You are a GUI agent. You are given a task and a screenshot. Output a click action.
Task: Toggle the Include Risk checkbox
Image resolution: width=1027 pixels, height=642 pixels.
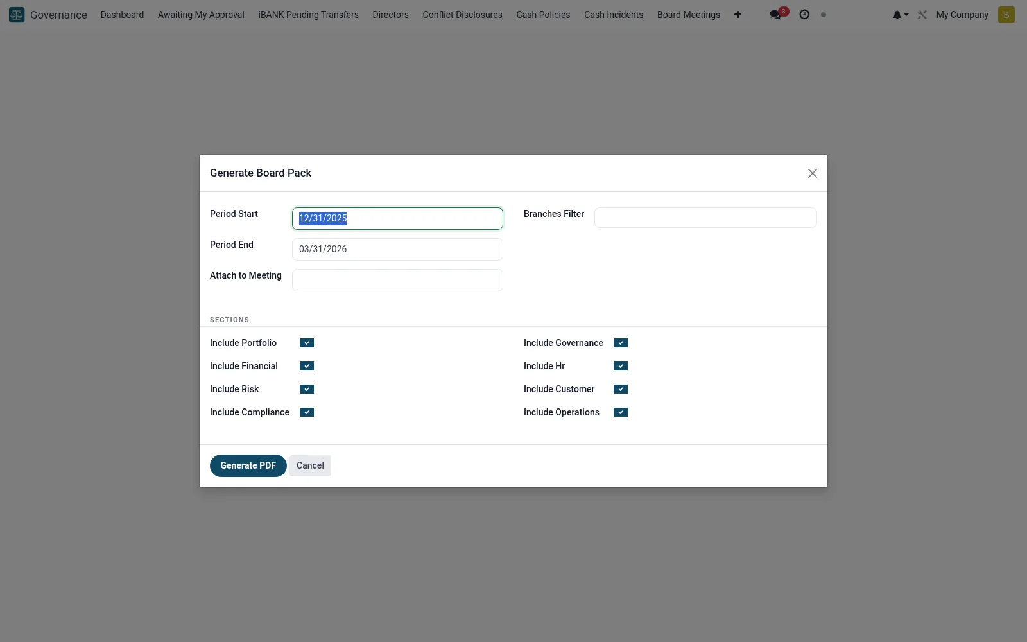[x=307, y=389]
